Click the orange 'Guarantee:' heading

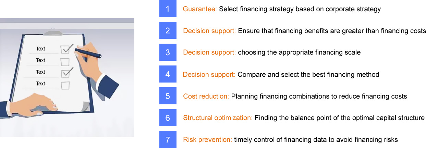click(200, 9)
